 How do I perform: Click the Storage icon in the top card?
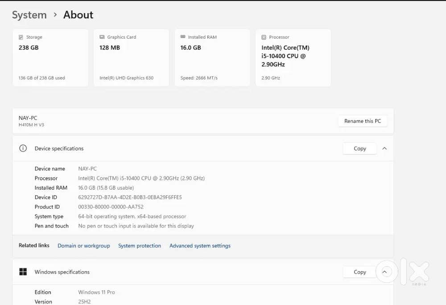(21, 37)
